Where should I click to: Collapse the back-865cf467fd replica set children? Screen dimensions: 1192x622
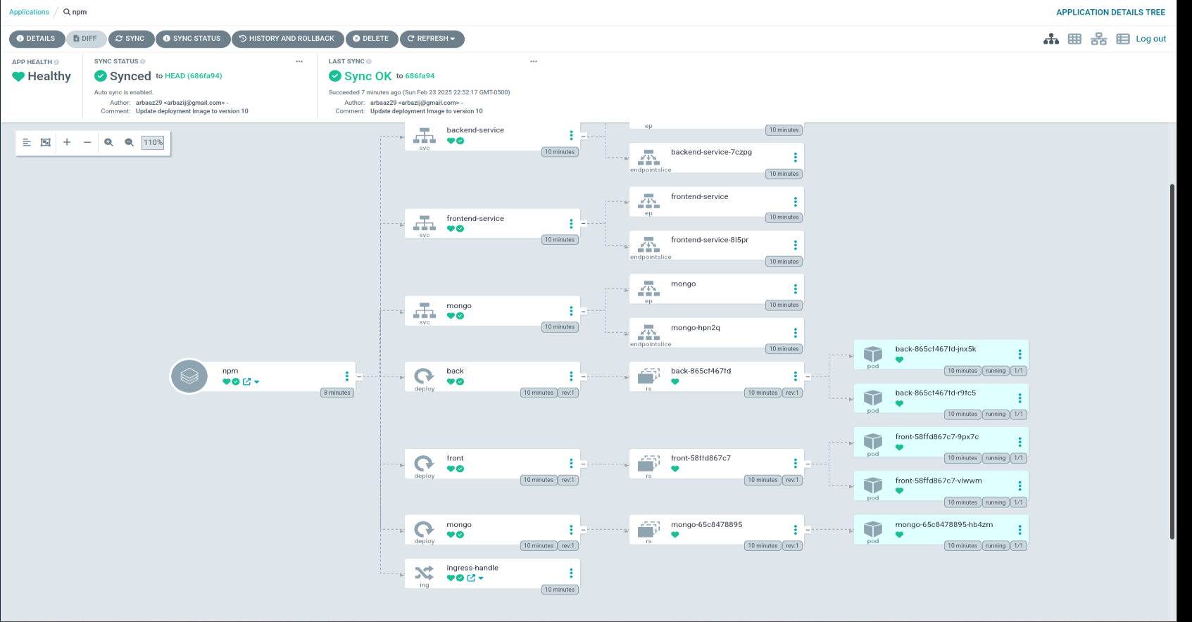(x=808, y=376)
